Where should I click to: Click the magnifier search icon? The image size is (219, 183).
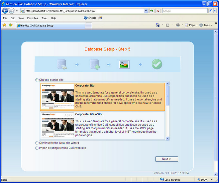pos(211,11)
